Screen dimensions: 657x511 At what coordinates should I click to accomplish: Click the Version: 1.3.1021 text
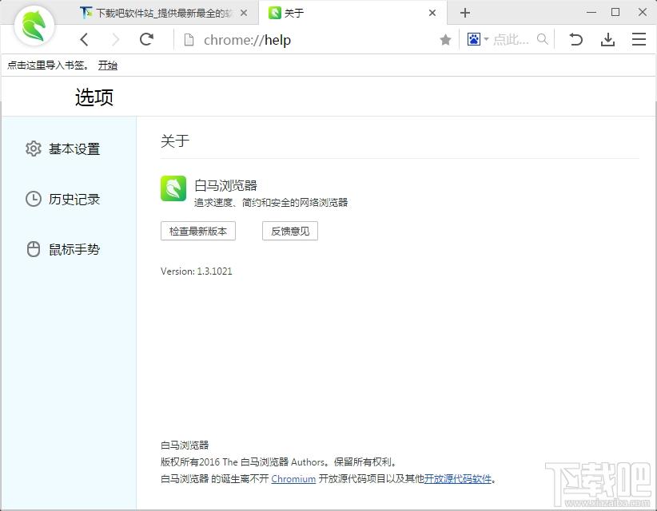tap(196, 271)
